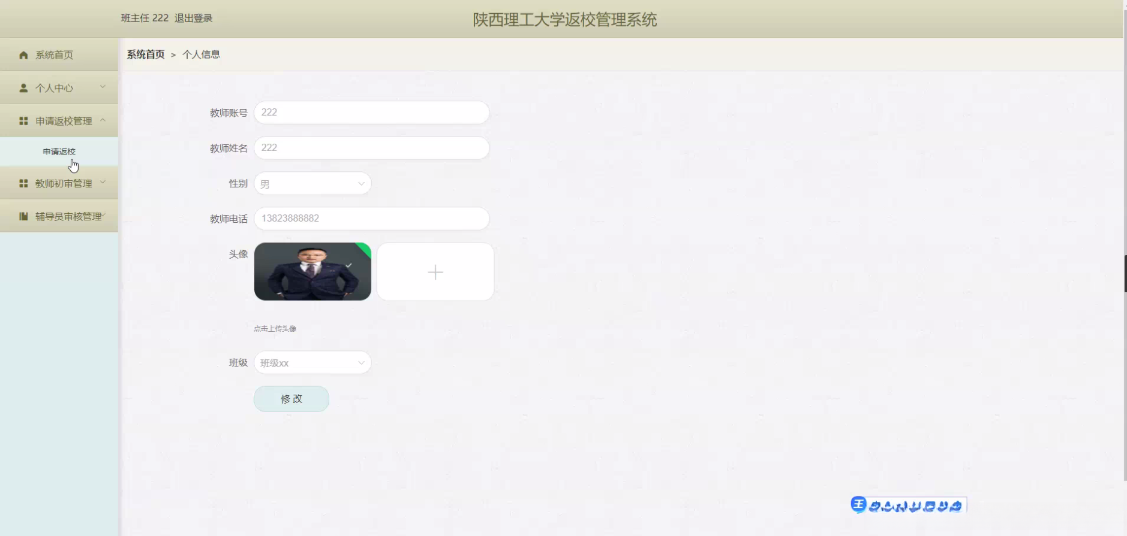1127x536 pixels.
Task: Click the grid icon beside 教师初审管理
Action: (x=23, y=183)
